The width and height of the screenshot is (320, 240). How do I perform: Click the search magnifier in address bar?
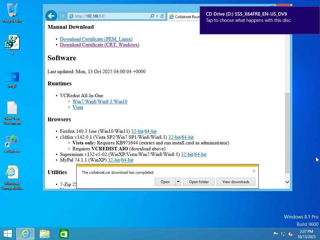point(152,16)
